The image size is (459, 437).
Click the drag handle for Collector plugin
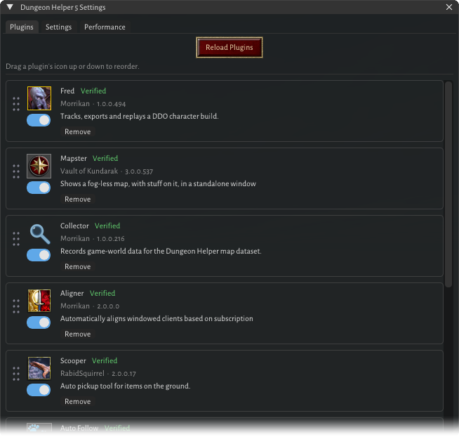16,239
